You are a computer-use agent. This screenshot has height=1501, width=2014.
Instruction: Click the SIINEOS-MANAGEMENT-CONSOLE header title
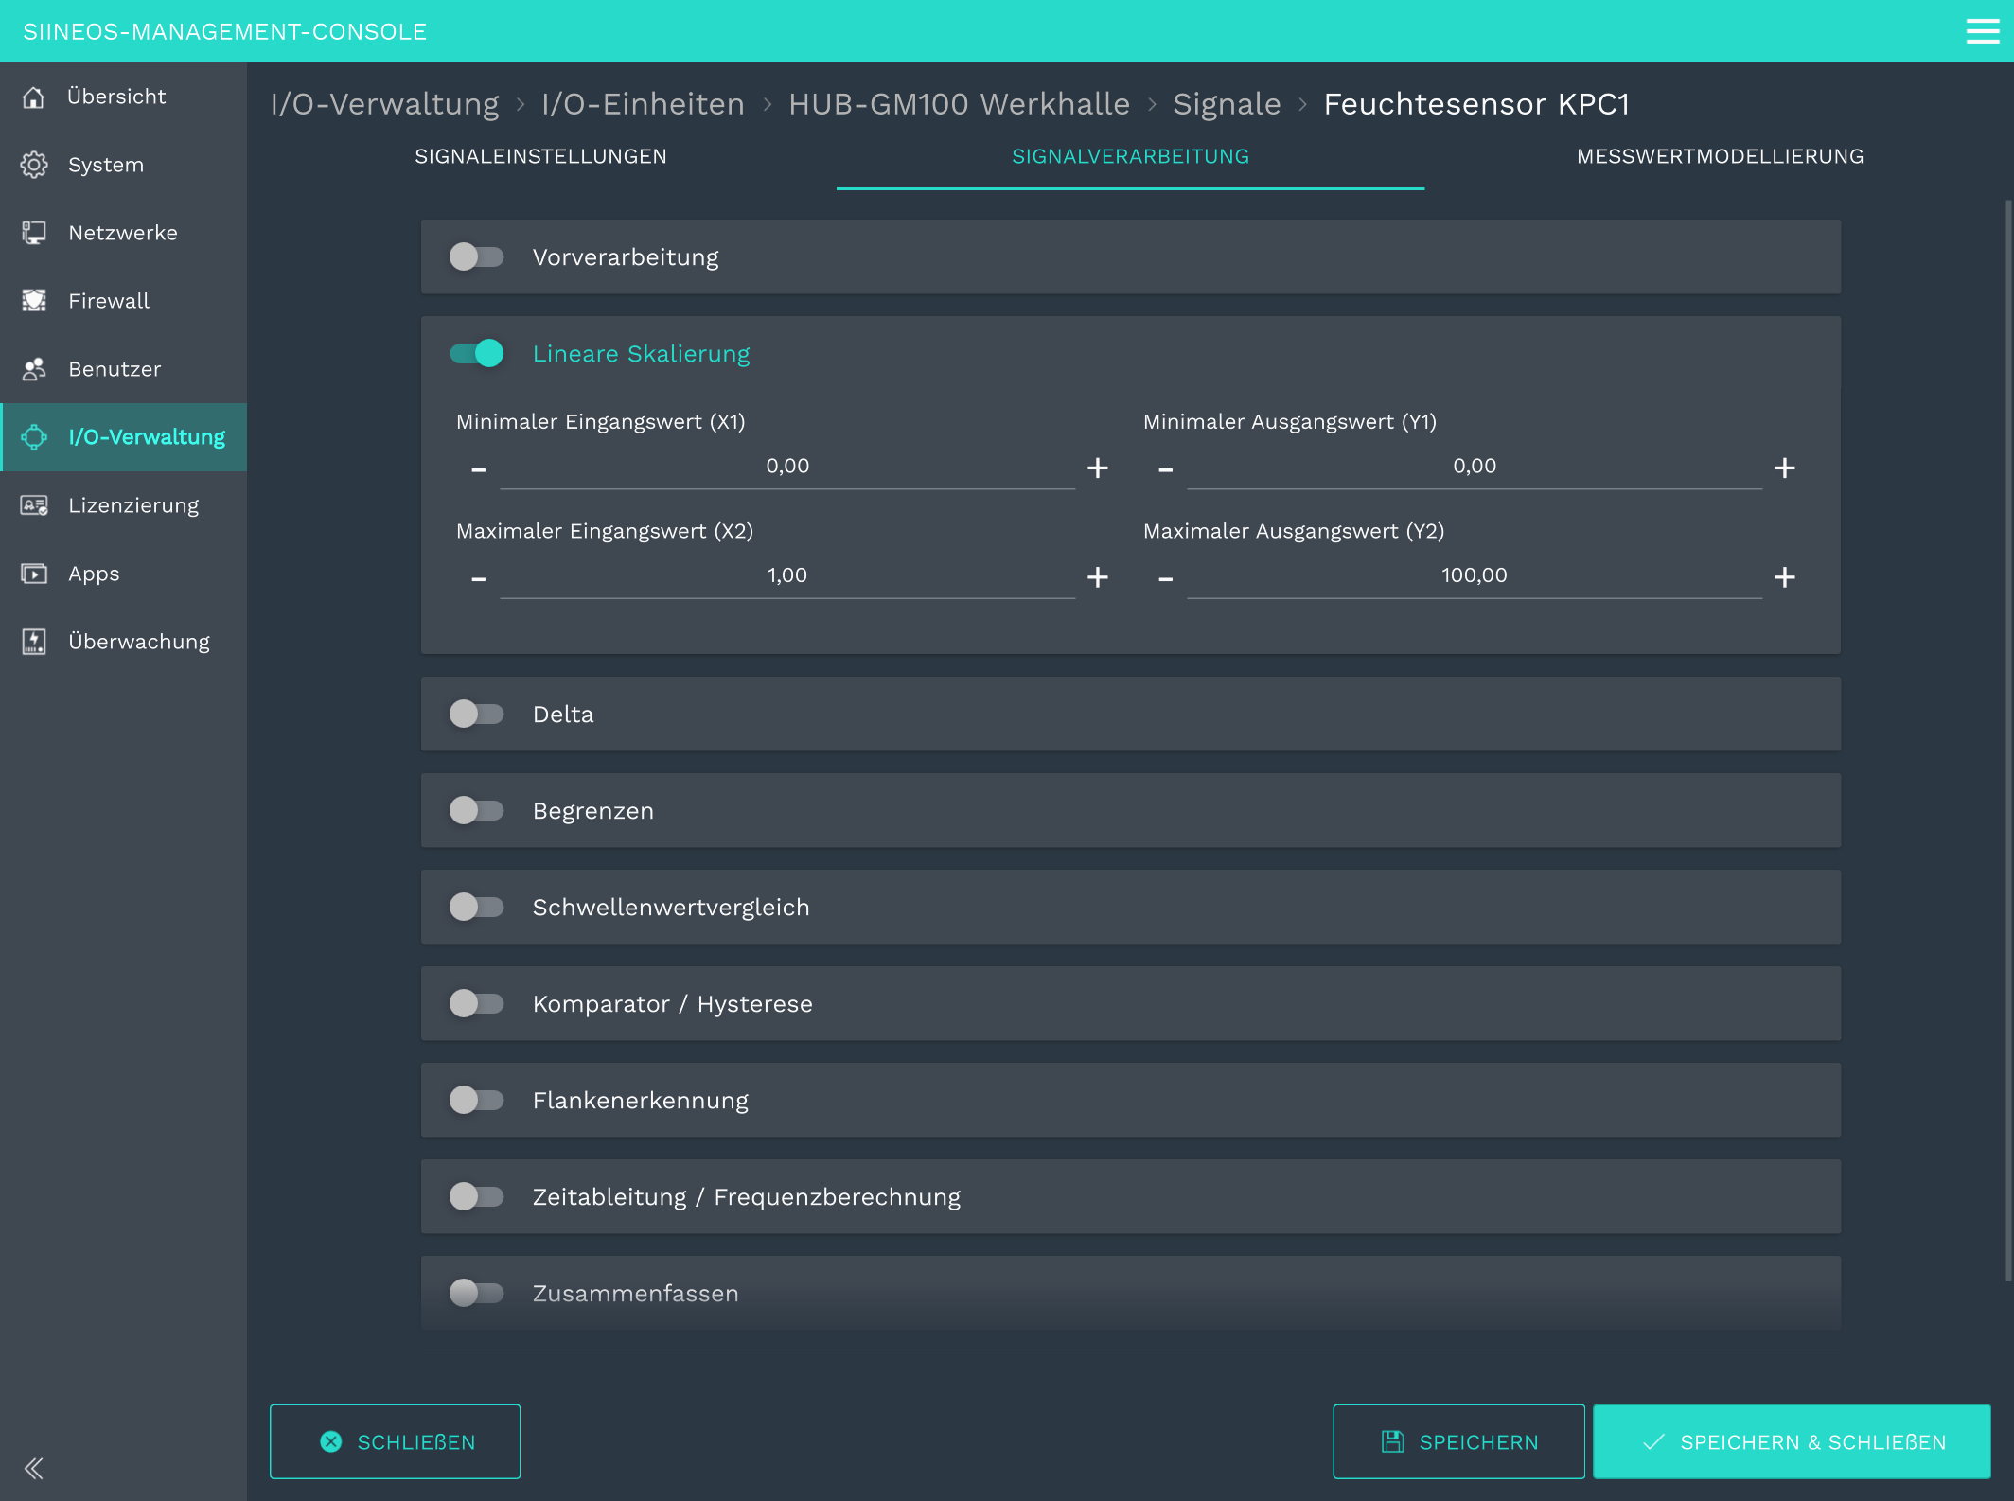tap(224, 31)
